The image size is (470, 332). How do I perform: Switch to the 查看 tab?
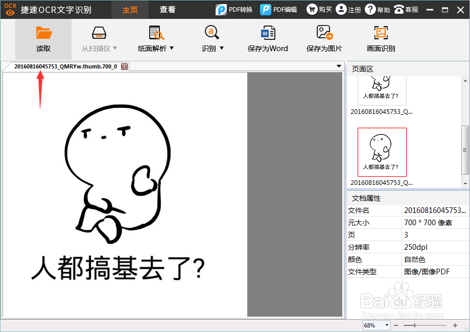pos(167,10)
